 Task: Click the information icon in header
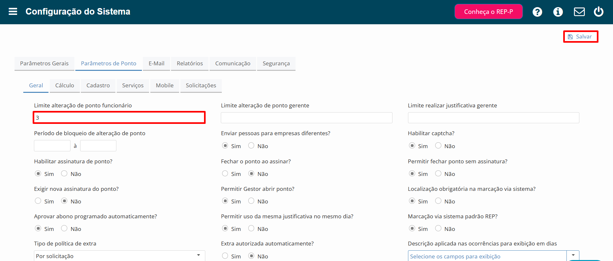coord(558,12)
